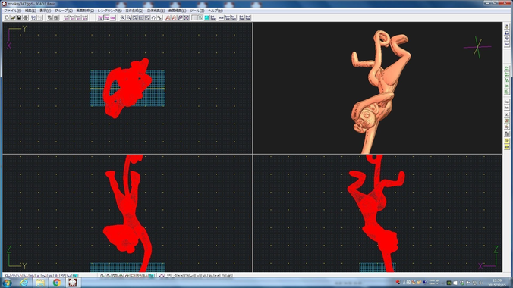Screen dimensions: 513x288
Task: Click the Zoom out magnifier icon
Action: pyautogui.click(x=128, y=17)
